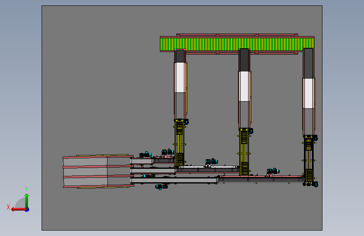364x236 pixels.
Task: Select the yellow lift frame under the leftmost vertical conveyor
Action: [x=179, y=143]
